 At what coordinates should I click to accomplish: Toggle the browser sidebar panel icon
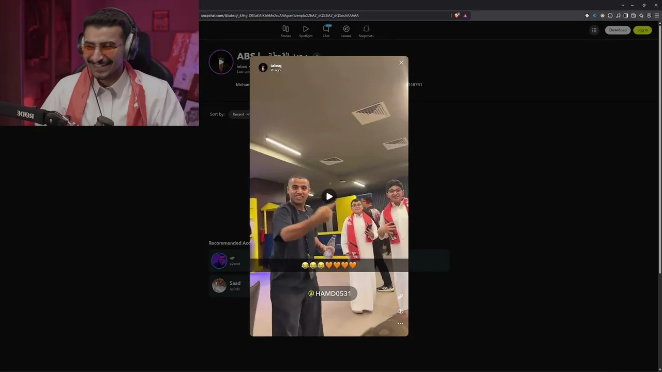626,16
